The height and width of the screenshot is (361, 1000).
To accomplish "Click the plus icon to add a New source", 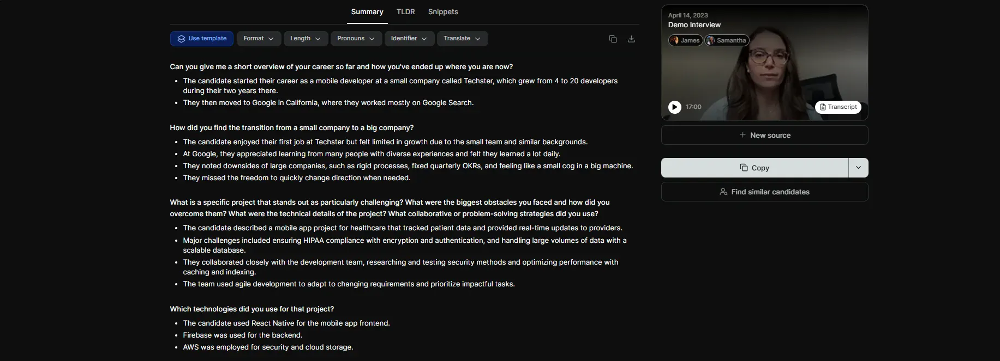I will click(x=742, y=134).
